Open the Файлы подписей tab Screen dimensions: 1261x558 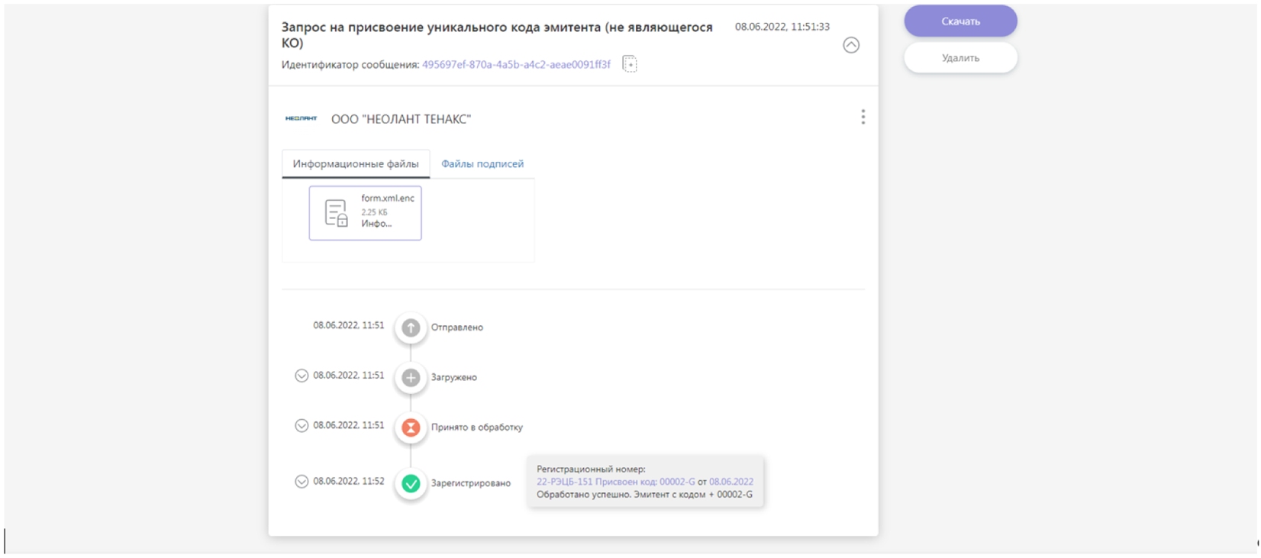pyautogui.click(x=482, y=164)
